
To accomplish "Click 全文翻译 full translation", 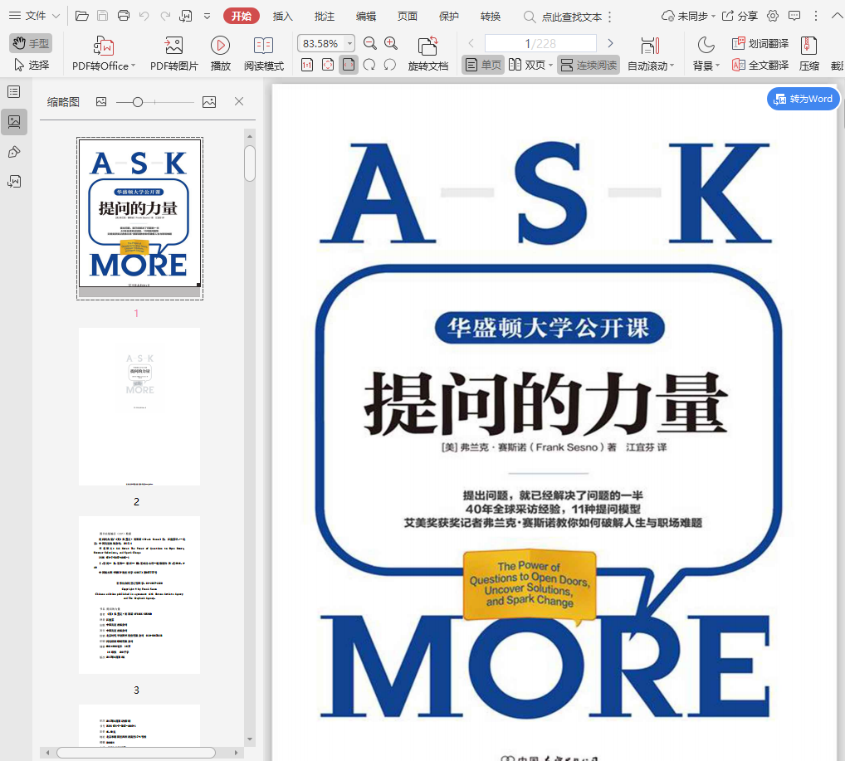I will [760, 66].
